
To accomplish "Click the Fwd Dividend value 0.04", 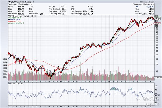I will click(x=64, y=9).
